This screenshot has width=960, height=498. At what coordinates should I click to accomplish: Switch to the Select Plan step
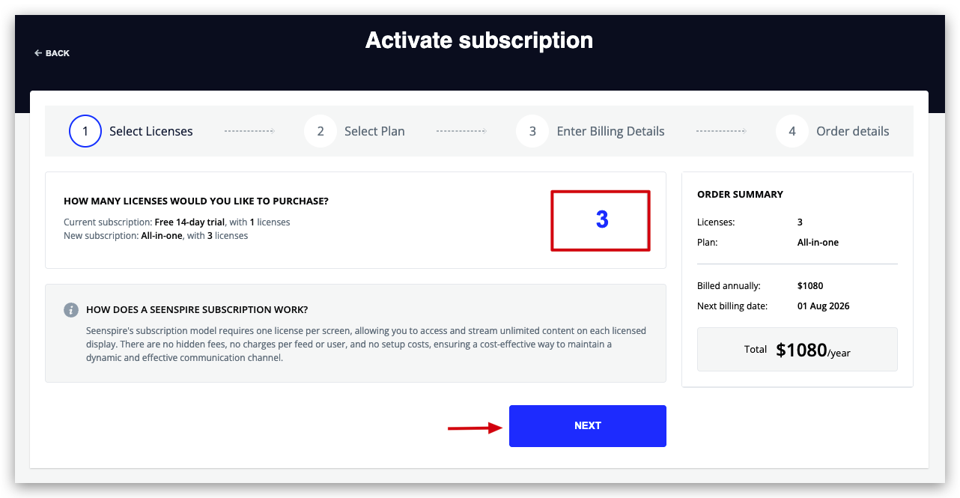tap(374, 131)
